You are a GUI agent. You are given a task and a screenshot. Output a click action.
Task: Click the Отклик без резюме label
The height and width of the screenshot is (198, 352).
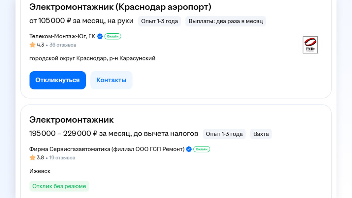pyautogui.click(x=59, y=186)
